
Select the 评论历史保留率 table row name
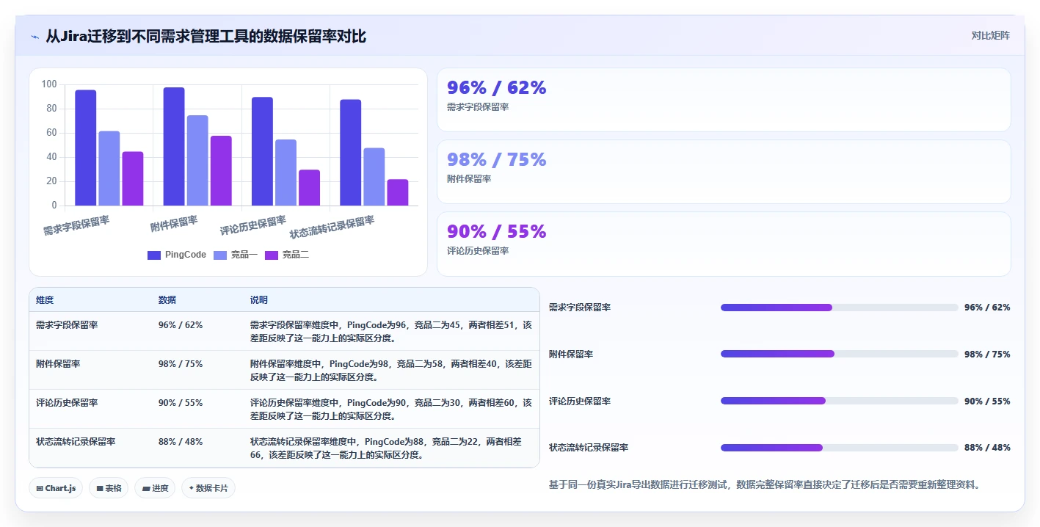67,402
